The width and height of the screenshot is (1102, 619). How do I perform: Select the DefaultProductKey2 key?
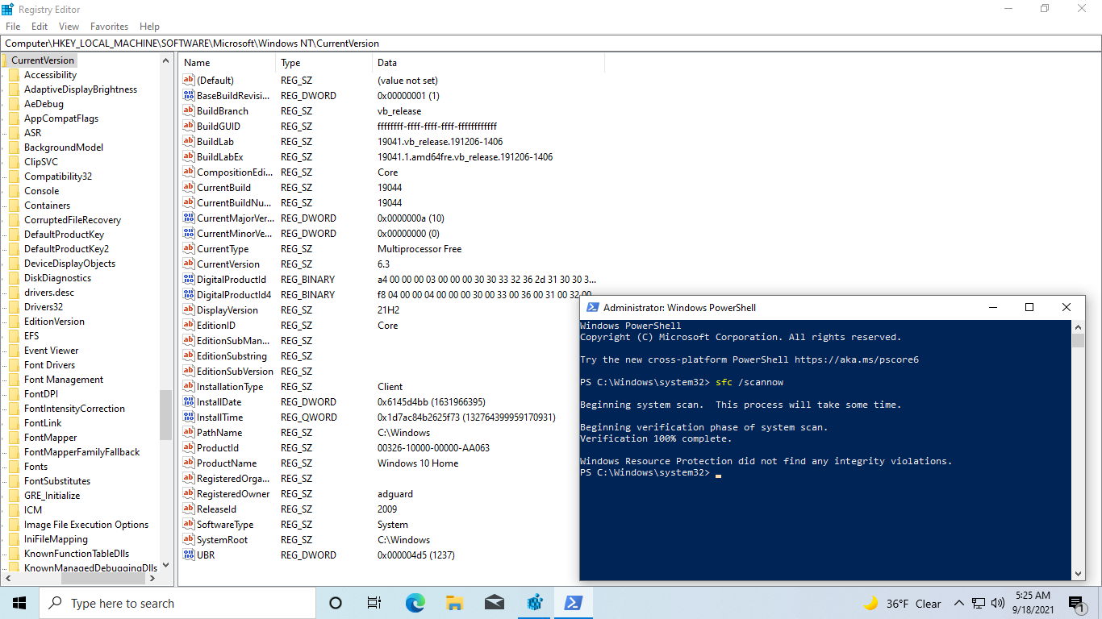[x=66, y=249]
